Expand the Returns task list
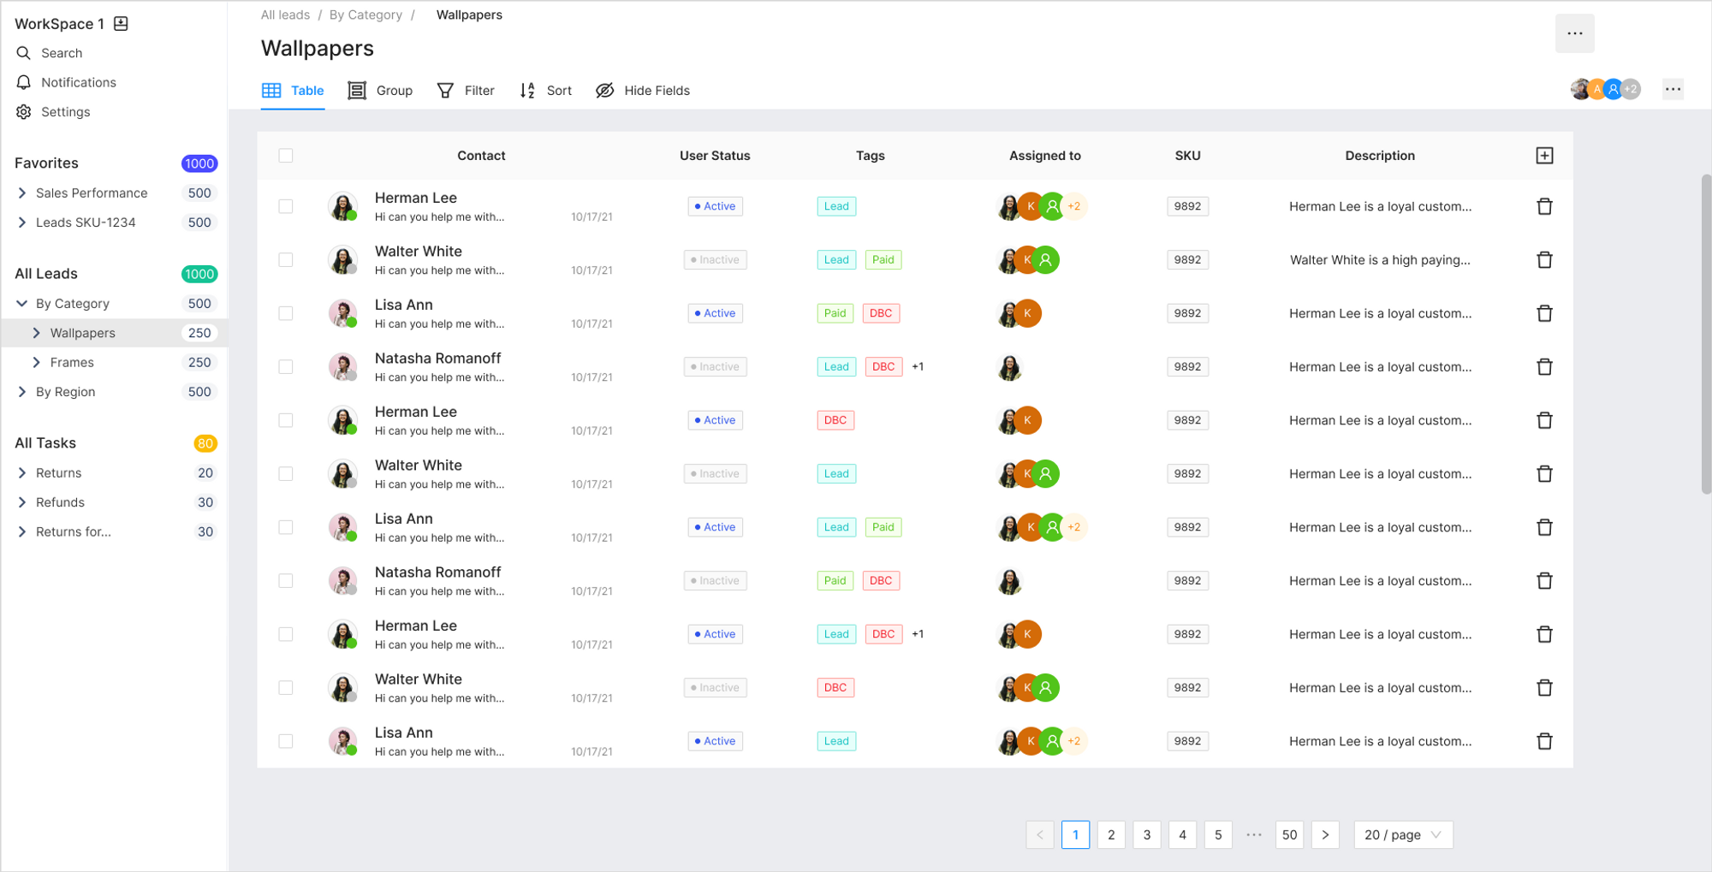1712x872 pixels. [22, 473]
